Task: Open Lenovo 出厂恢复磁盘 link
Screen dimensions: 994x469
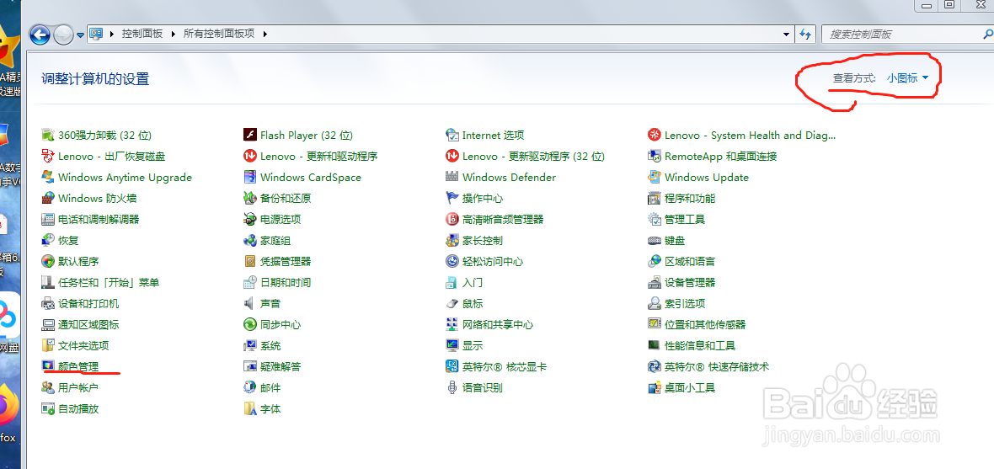Action: click(x=111, y=156)
